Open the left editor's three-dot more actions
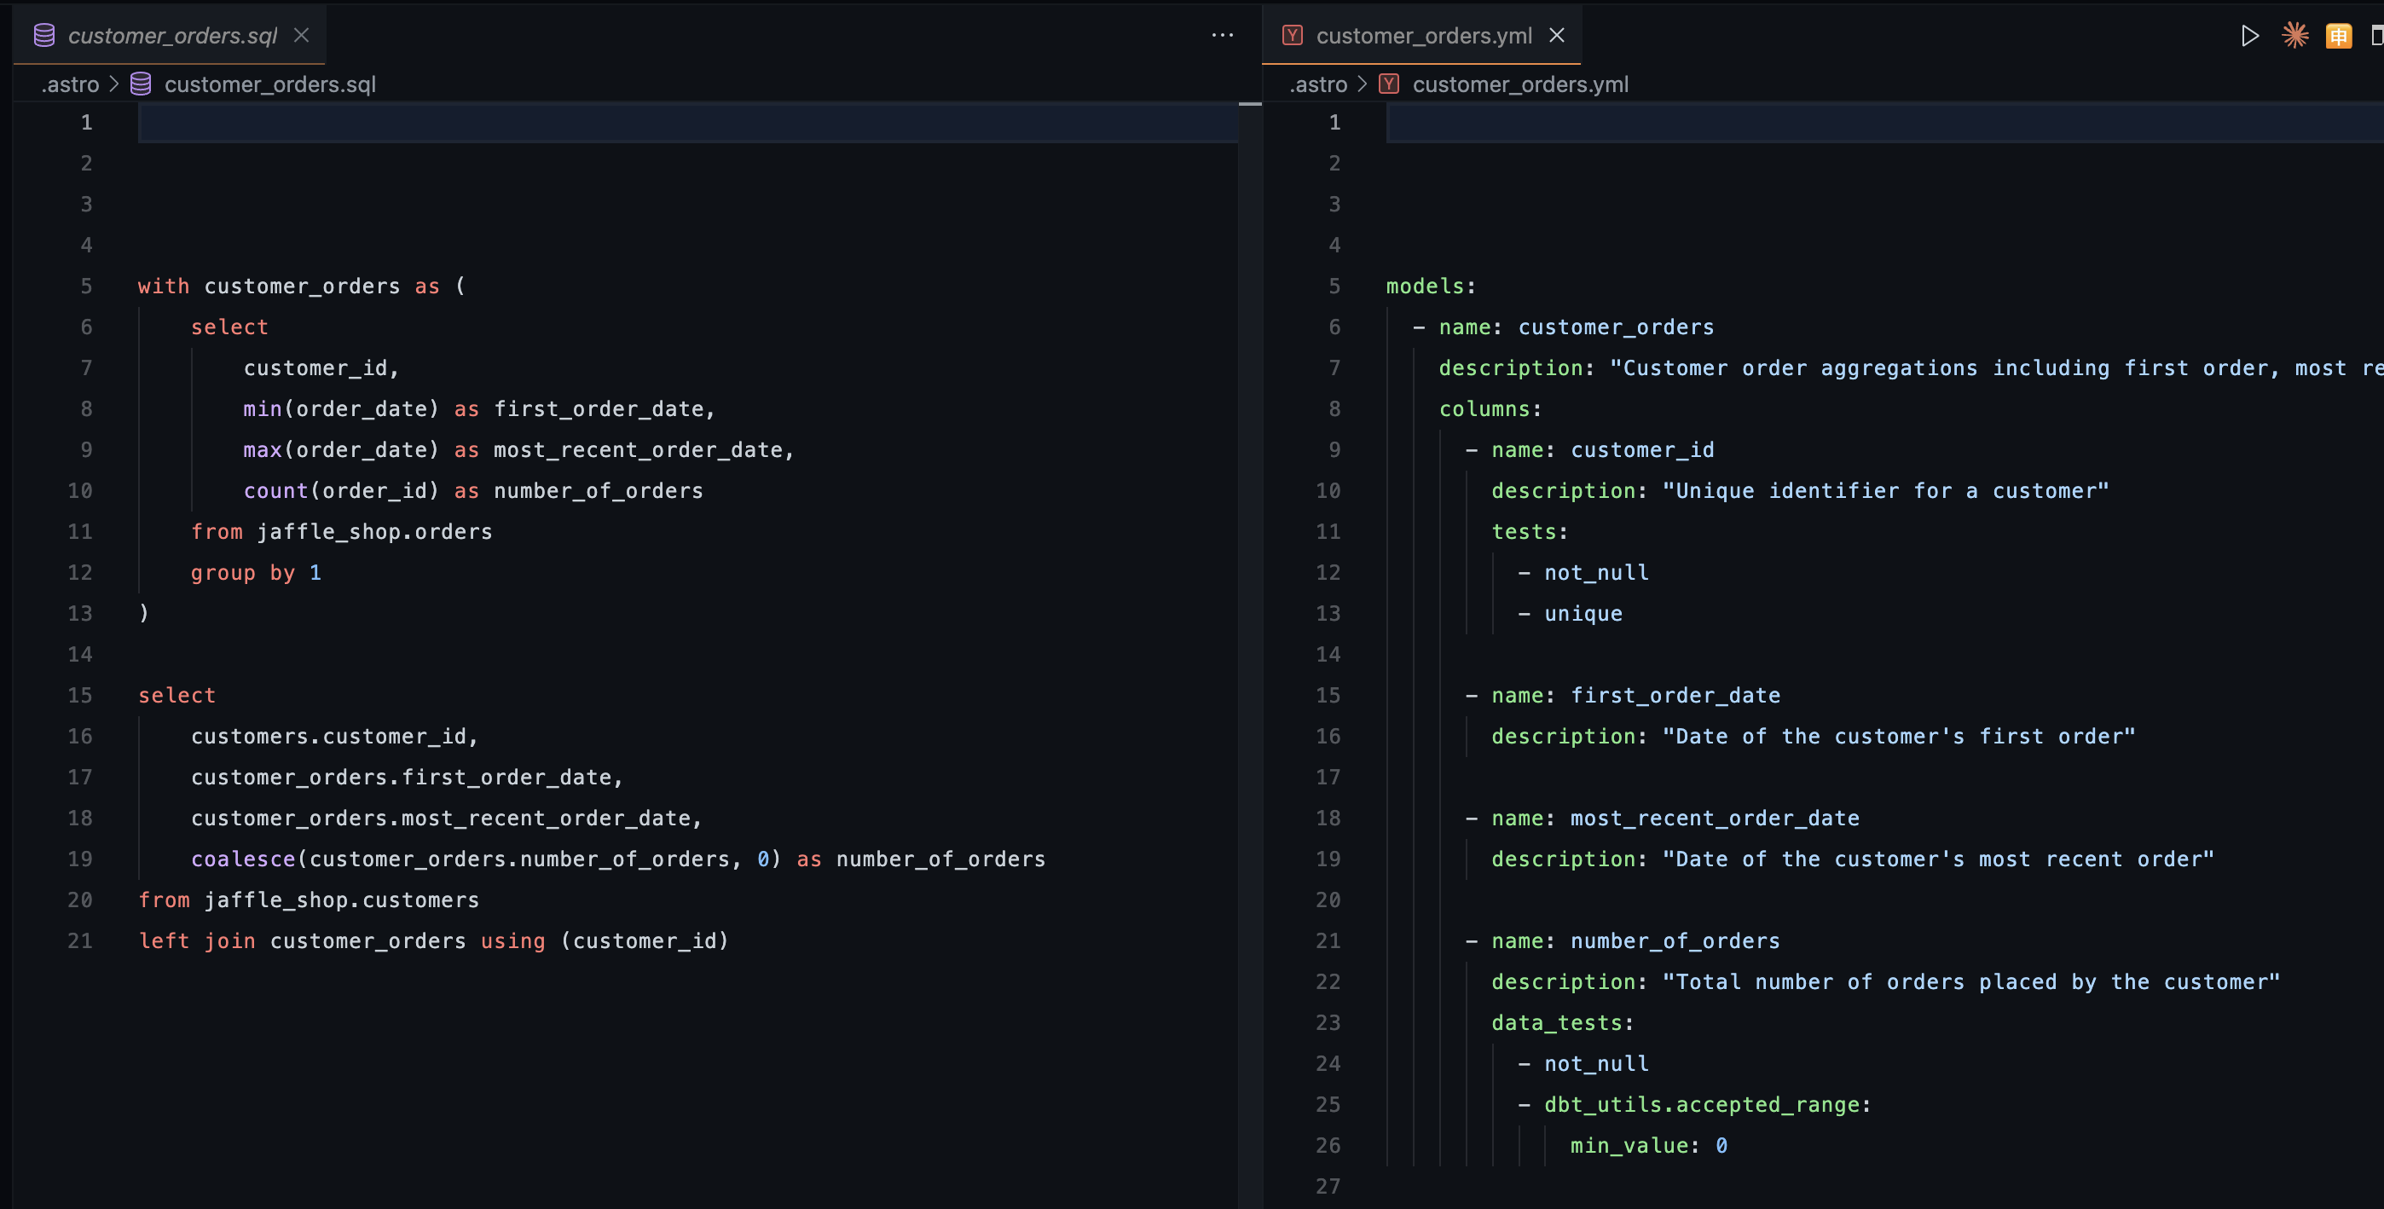This screenshot has height=1209, width=2384. [1223, 35]
